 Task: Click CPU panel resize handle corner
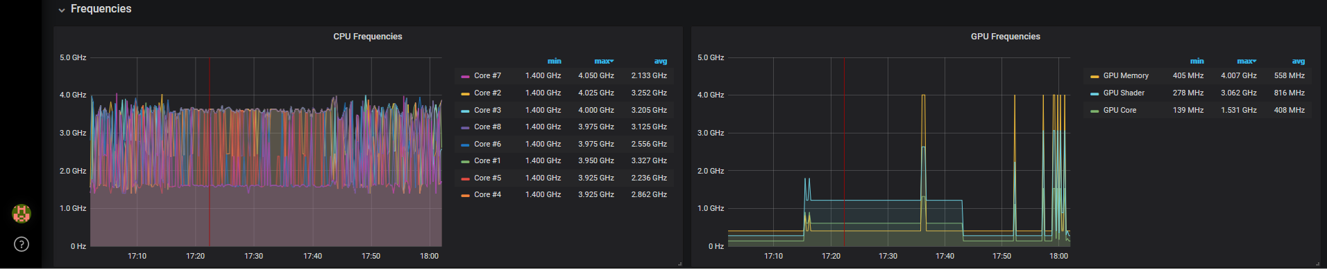point(679,263)
